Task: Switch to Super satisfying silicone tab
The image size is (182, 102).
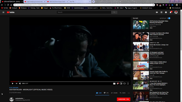Action: click(x=35, y=2)
